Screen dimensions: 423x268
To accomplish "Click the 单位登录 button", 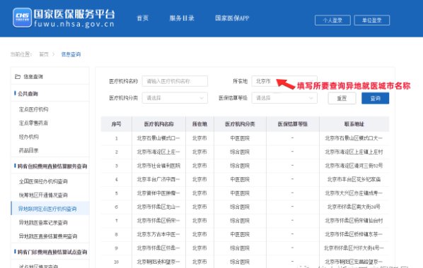I will coord(372,20).
